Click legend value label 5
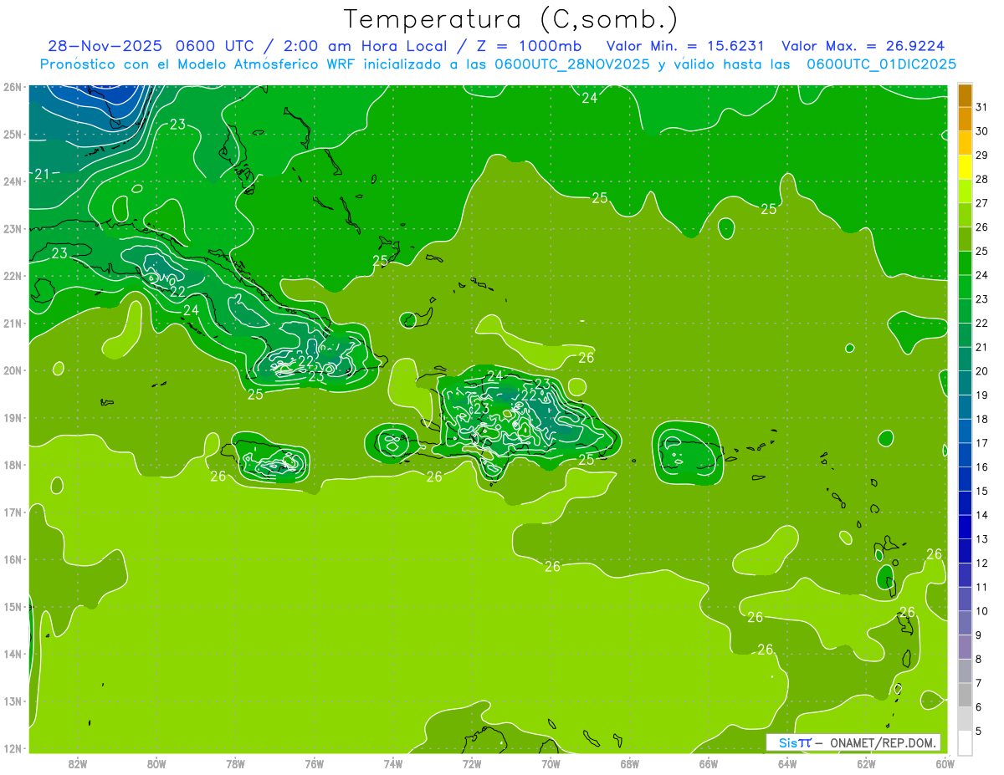Screen dimensions: 1004x775 [x=978, y=731]
